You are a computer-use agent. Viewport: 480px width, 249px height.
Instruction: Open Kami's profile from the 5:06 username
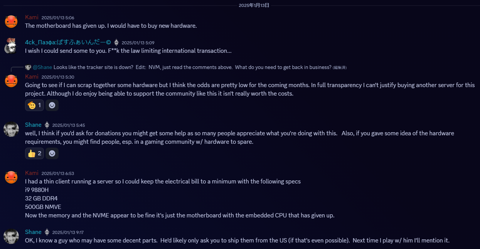(32, 17)
